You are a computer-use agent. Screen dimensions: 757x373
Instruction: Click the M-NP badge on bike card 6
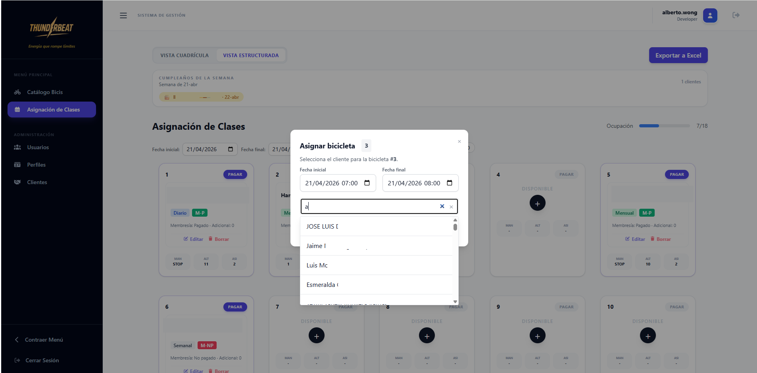(x=207, y=346)
